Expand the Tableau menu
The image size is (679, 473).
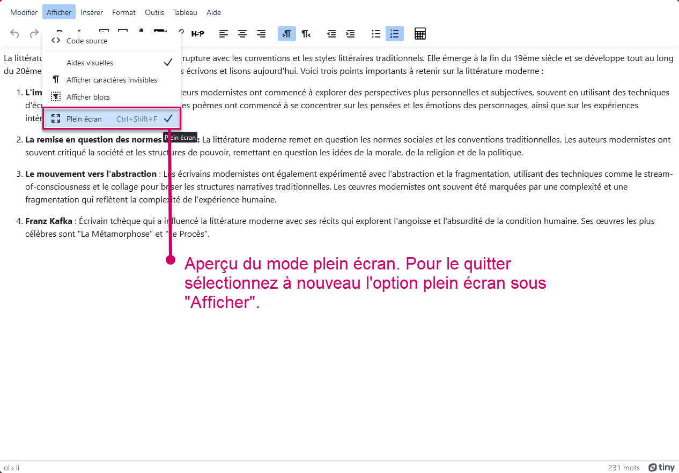tap(185, 12)
